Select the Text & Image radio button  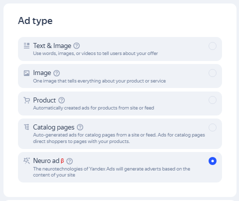pyautogui.click(x=213, y=46)
